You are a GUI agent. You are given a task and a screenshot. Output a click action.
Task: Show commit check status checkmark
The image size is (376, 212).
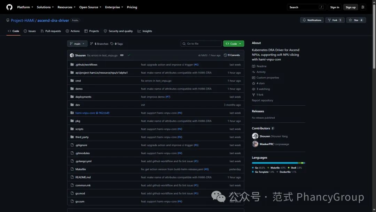[129, 55]
